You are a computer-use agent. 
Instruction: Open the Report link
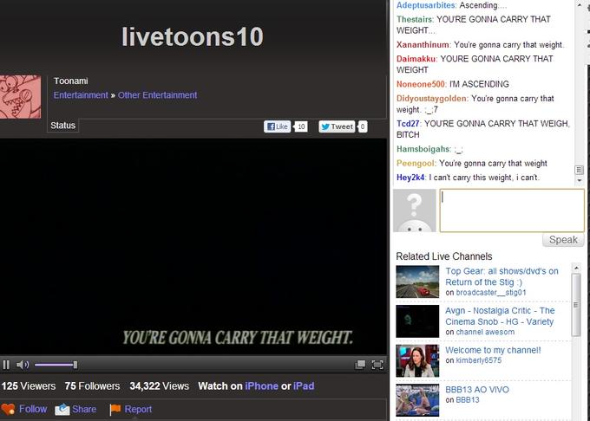pos(138,409)
